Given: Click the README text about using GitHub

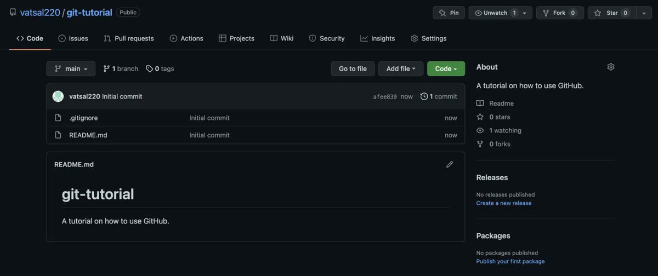Looking at the screenshot, I should (x=116, y=221).
